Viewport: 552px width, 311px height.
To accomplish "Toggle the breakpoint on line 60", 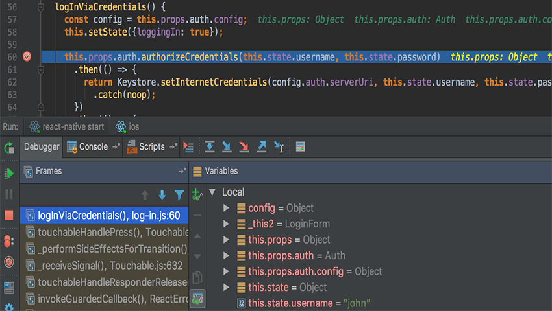I will point(27,57).
